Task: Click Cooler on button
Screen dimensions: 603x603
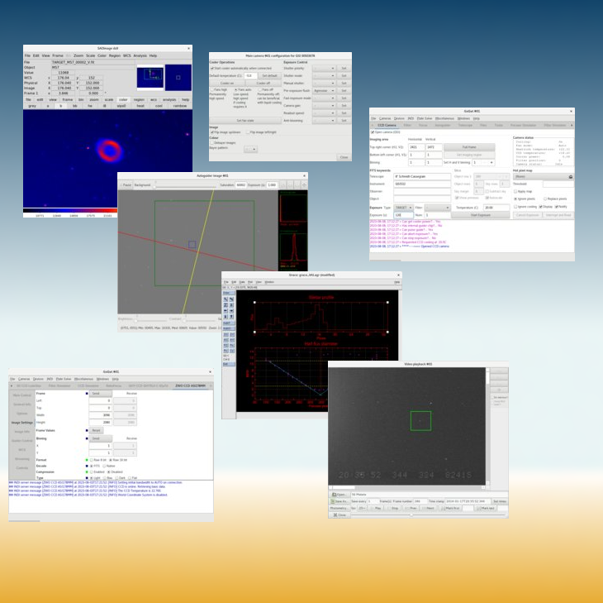Action: [x=227, y=84]
